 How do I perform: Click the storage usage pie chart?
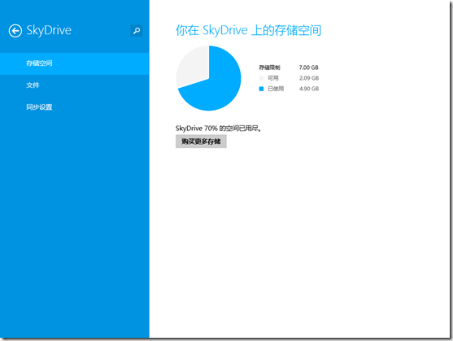(208, 78)
